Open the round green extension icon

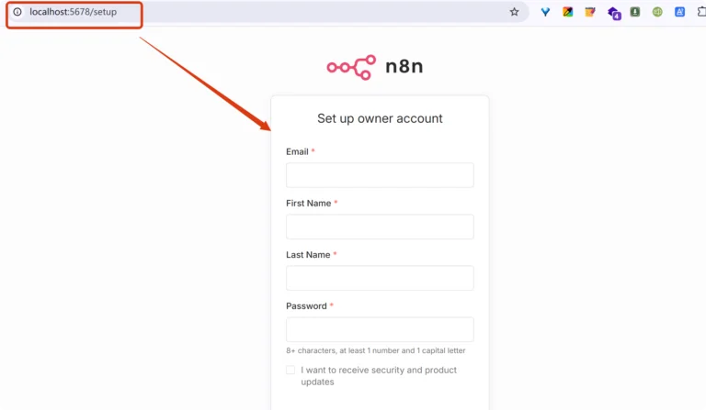(x=657, y=12)
